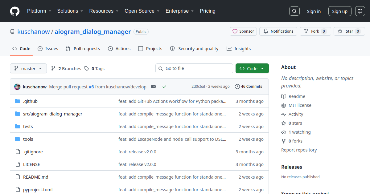Open the MIT license link
370x194 pixels.
coord(296,105)
